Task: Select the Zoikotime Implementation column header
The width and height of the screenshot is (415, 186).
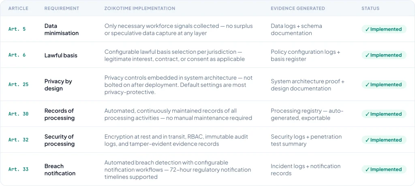Action: [x=140, y=8]
